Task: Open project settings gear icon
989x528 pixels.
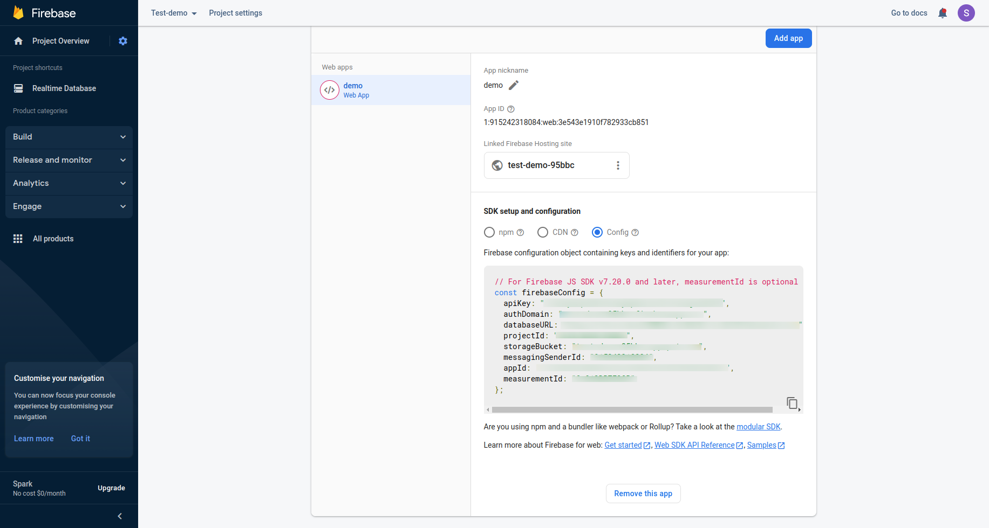Action: [x=123, y=41]
